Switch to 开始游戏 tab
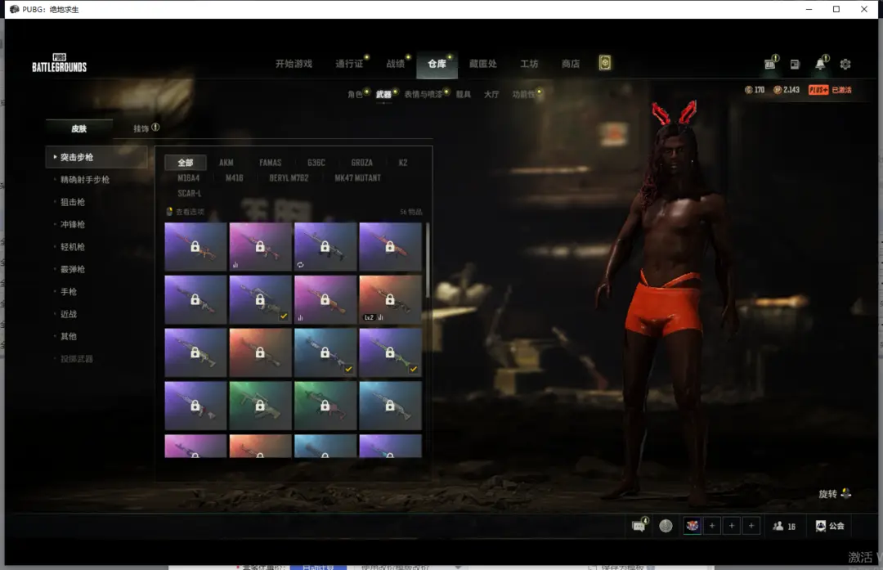 (294, 64)
